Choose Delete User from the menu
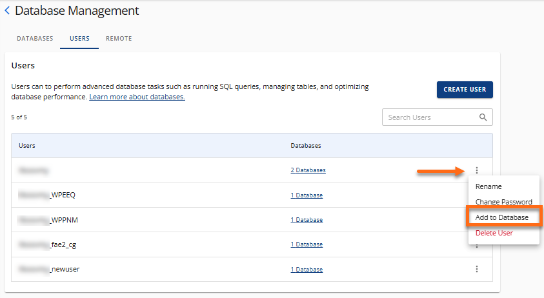 (x=494, y=233)
